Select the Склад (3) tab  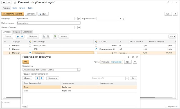point(7,32)
